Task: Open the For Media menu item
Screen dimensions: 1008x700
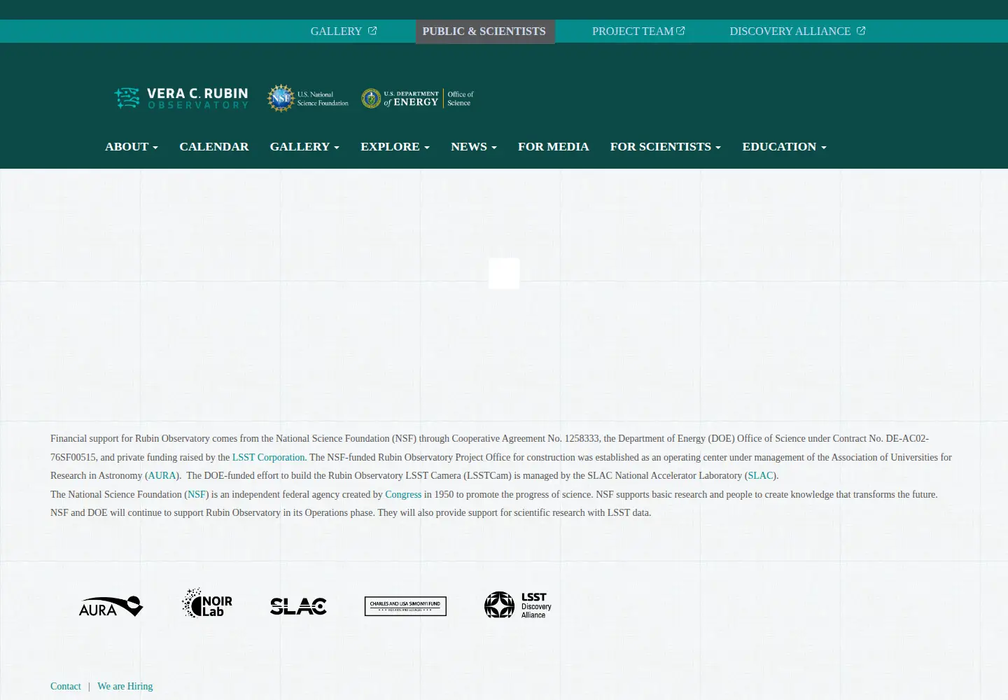Action: click(554, 146)
